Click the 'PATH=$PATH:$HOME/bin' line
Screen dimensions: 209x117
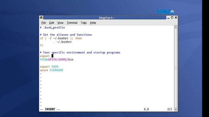coord(56,59)
